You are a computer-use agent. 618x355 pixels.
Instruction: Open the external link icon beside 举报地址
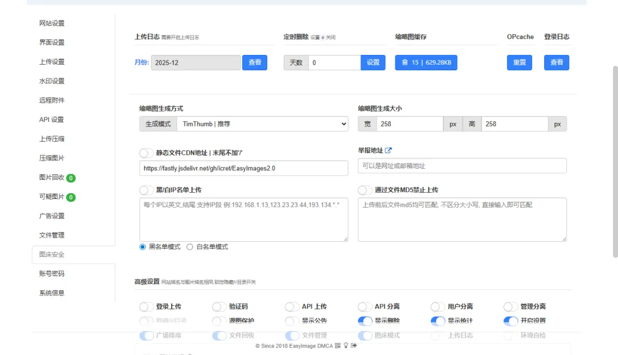[389, 150]
